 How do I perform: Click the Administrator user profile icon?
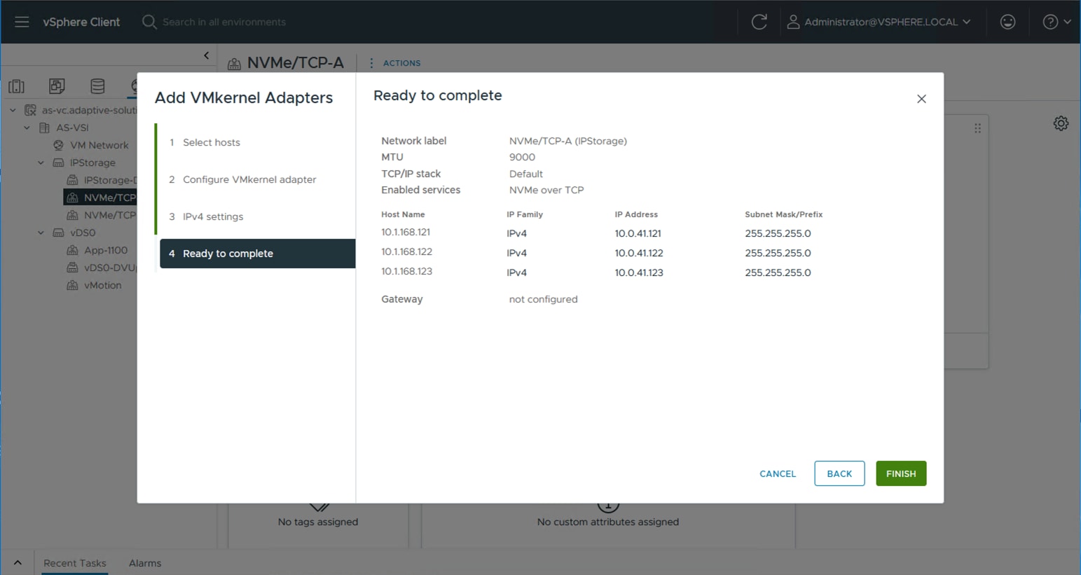point(793,22)
